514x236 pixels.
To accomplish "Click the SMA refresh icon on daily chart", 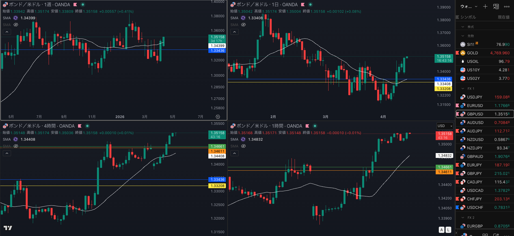I will click(243, 18).
